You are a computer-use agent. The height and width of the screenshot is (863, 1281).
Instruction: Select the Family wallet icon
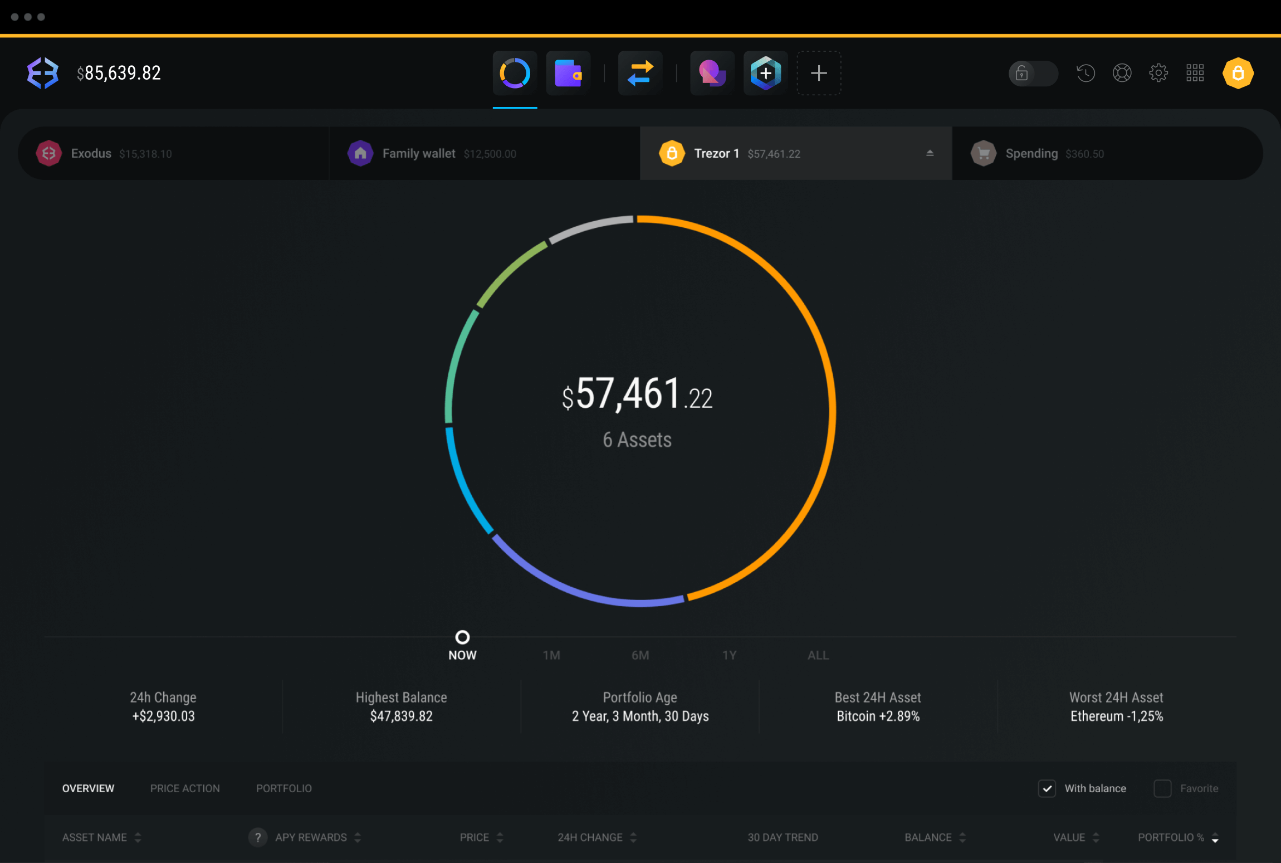pos(361,152)
